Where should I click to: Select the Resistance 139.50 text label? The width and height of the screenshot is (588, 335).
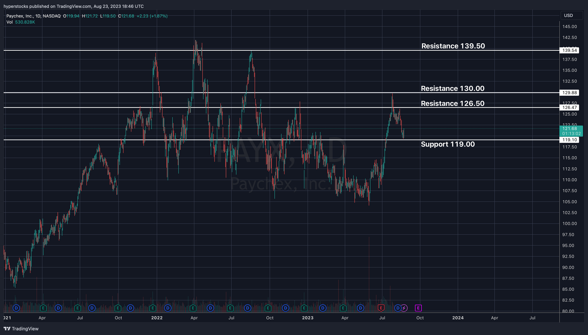(453, 46)
